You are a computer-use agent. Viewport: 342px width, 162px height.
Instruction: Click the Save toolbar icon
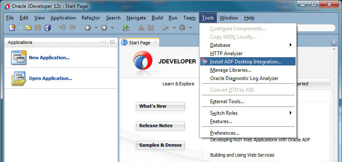tap(38, 28)
